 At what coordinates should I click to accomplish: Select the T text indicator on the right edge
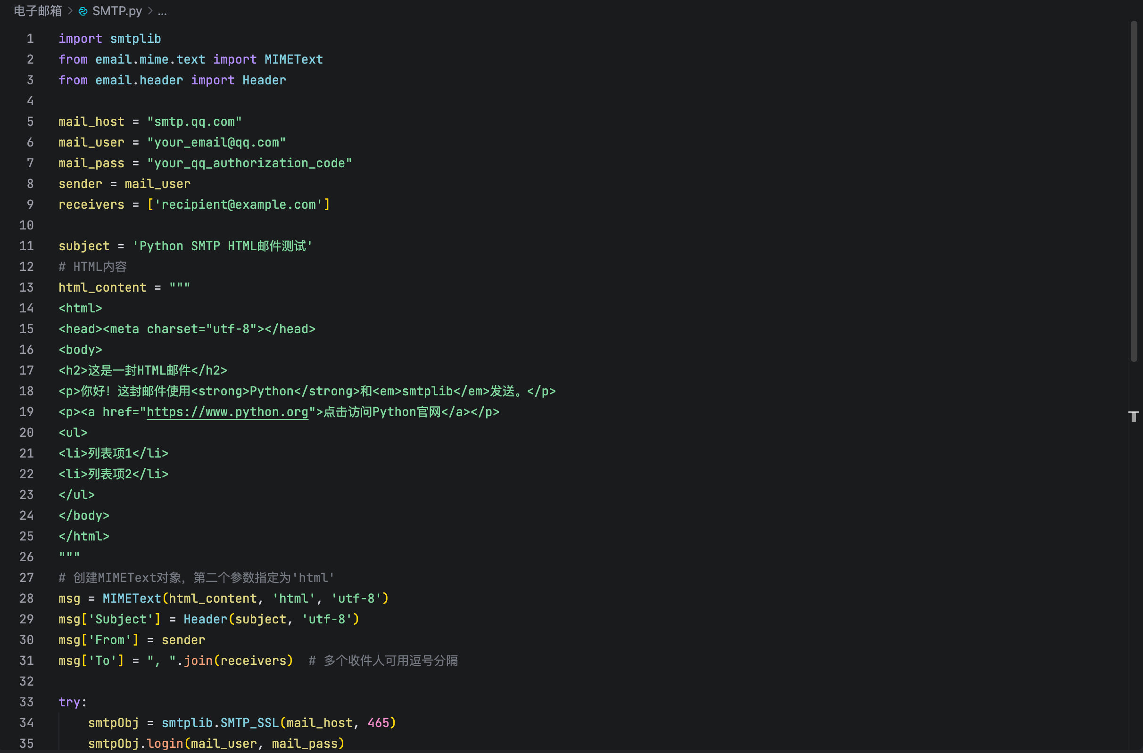point(1135,417)
